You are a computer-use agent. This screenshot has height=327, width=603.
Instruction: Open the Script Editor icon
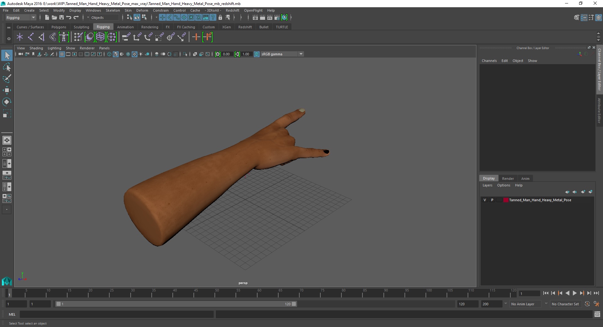597,314
